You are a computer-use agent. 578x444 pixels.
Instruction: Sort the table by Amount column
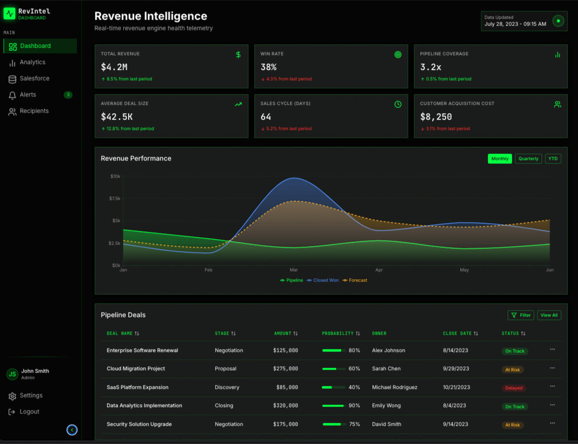tap(286, 333)
